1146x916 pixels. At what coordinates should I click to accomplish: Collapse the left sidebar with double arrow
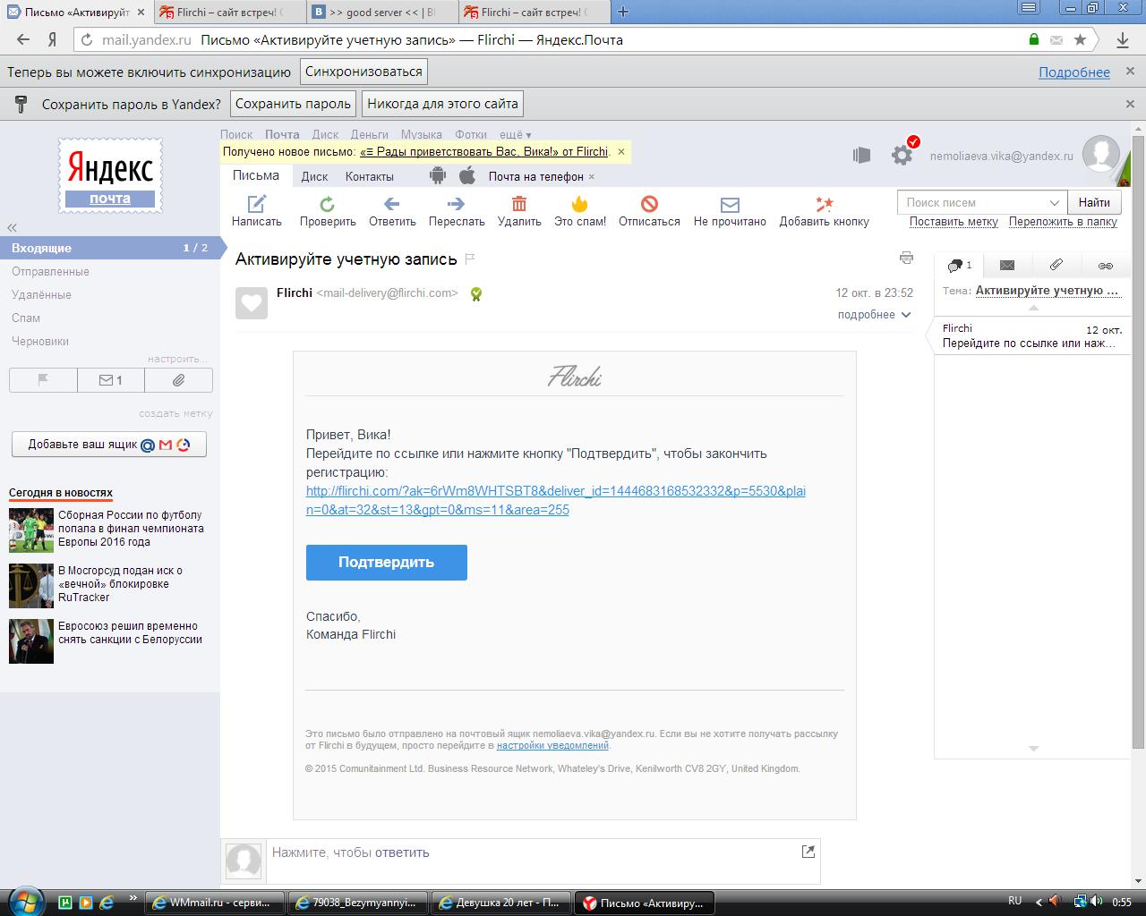(12, 228)
